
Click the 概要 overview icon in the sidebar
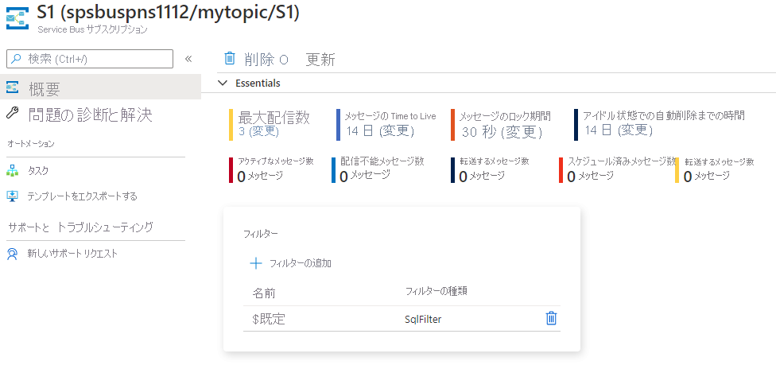[12, 87]
